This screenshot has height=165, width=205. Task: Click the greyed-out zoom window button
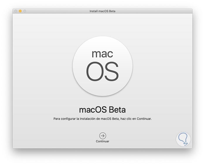click(25, 11)
